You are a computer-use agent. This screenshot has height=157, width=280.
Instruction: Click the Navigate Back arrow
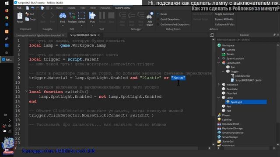[43, 16]
